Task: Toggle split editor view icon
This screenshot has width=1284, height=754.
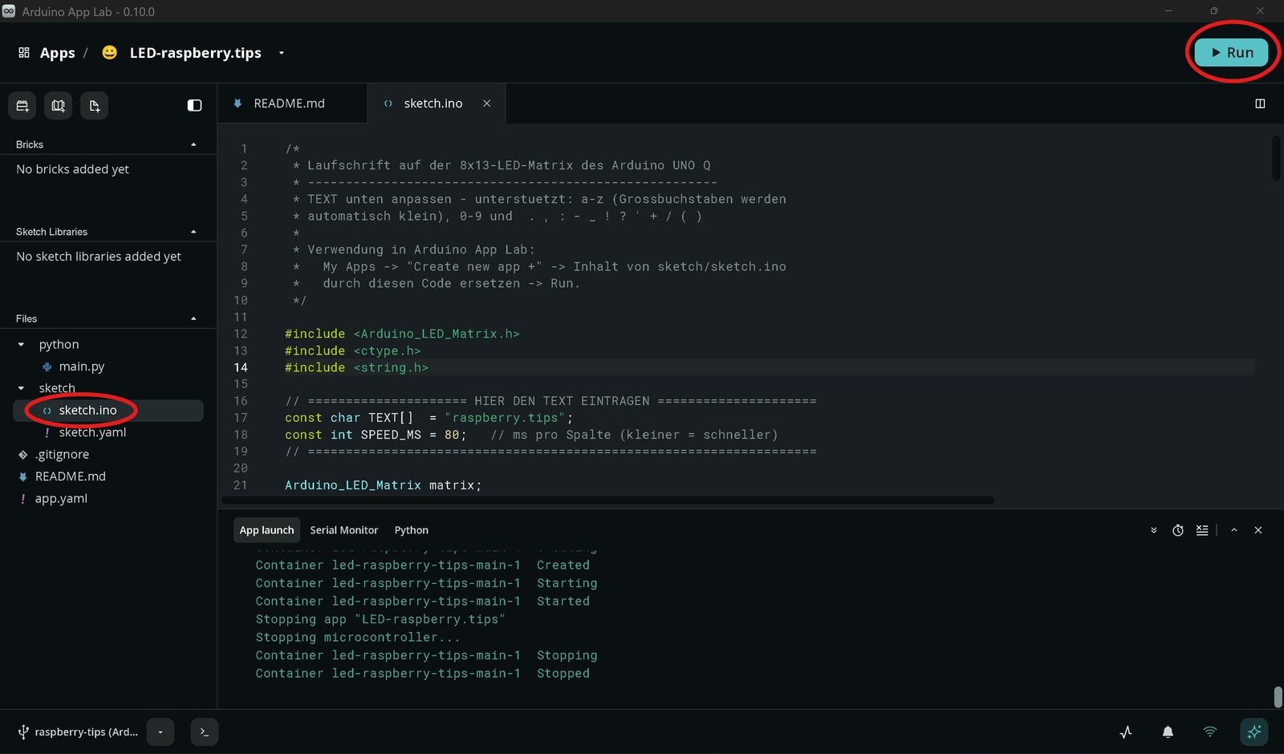Action: (x=1260, y=103)
